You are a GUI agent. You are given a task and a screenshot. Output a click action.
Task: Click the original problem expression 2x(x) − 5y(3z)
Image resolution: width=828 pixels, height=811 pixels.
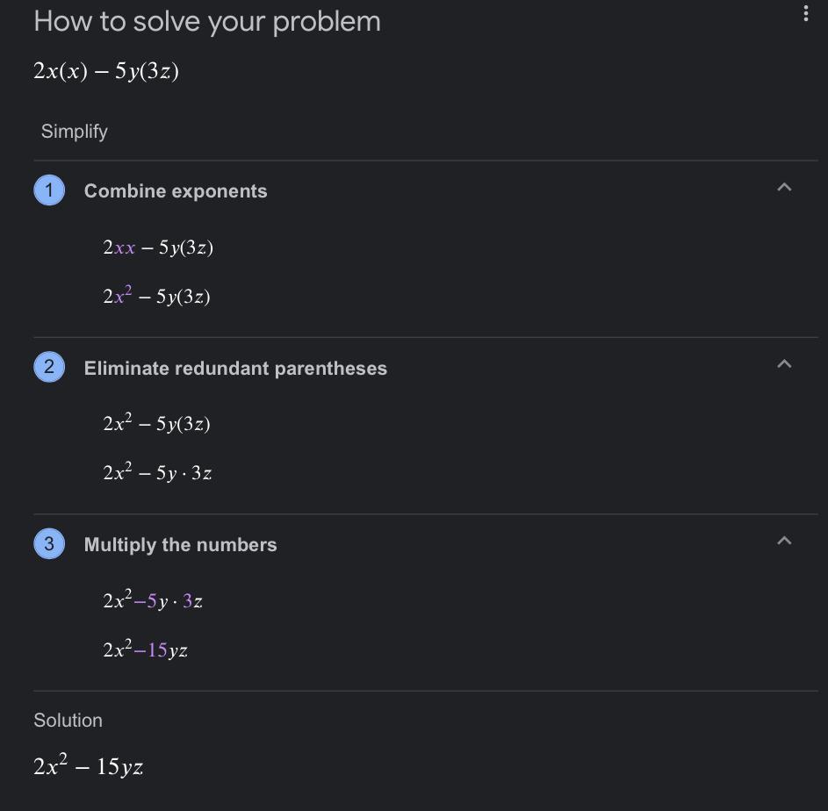(106, 71)
